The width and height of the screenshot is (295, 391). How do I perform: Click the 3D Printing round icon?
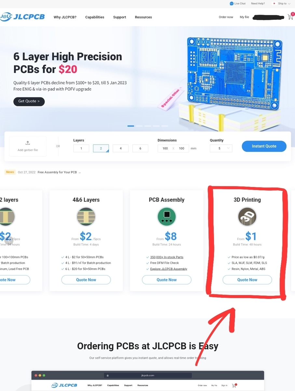(x=247, y=217)
